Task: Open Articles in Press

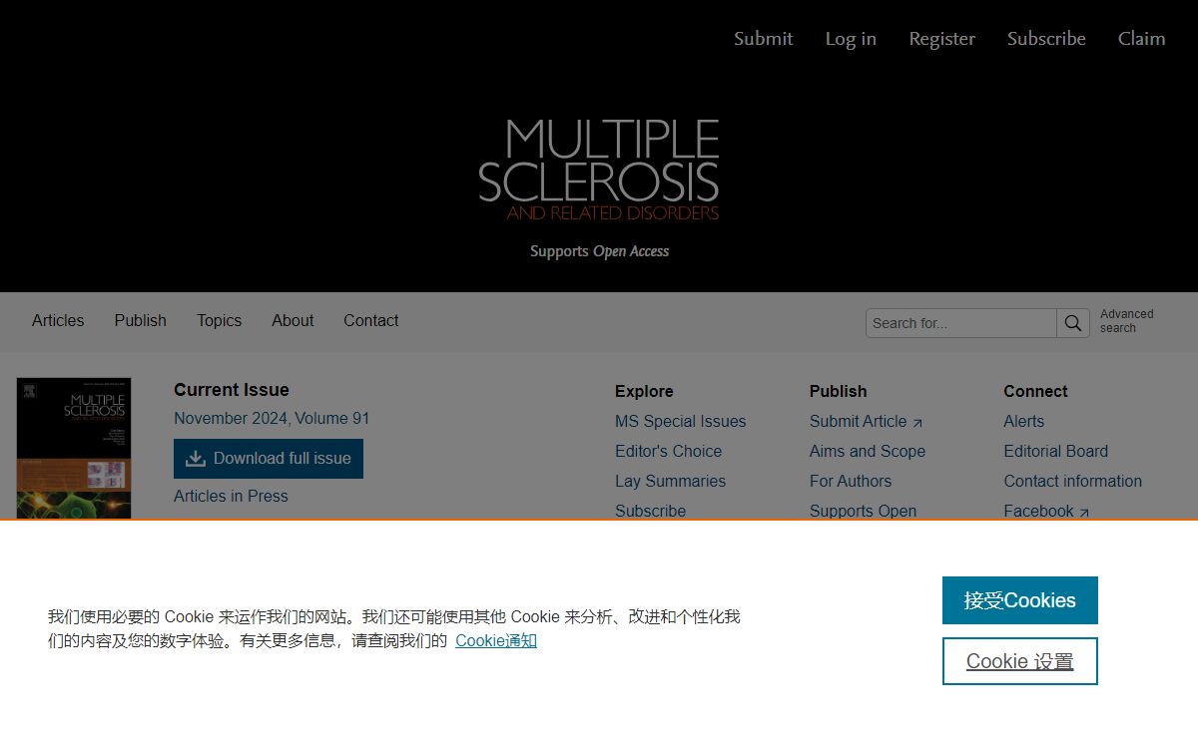Action: click(231, 497)
